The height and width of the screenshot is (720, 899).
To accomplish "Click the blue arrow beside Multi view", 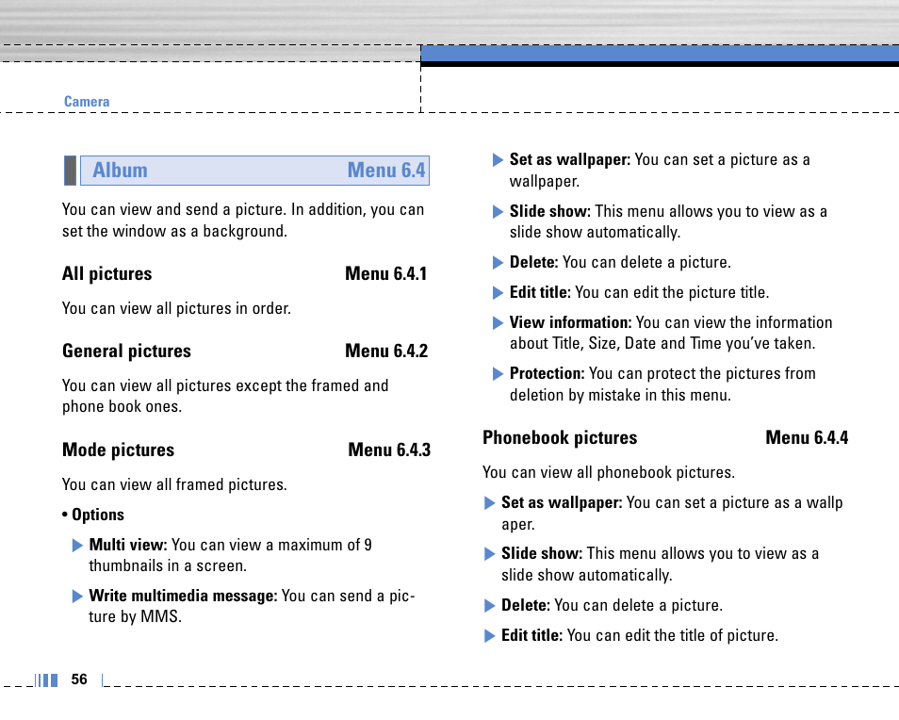I will point(77,545).
